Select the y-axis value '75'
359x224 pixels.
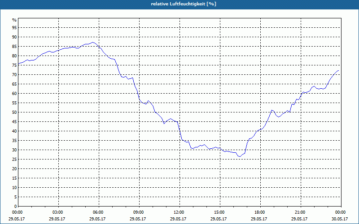coord(14,65)
